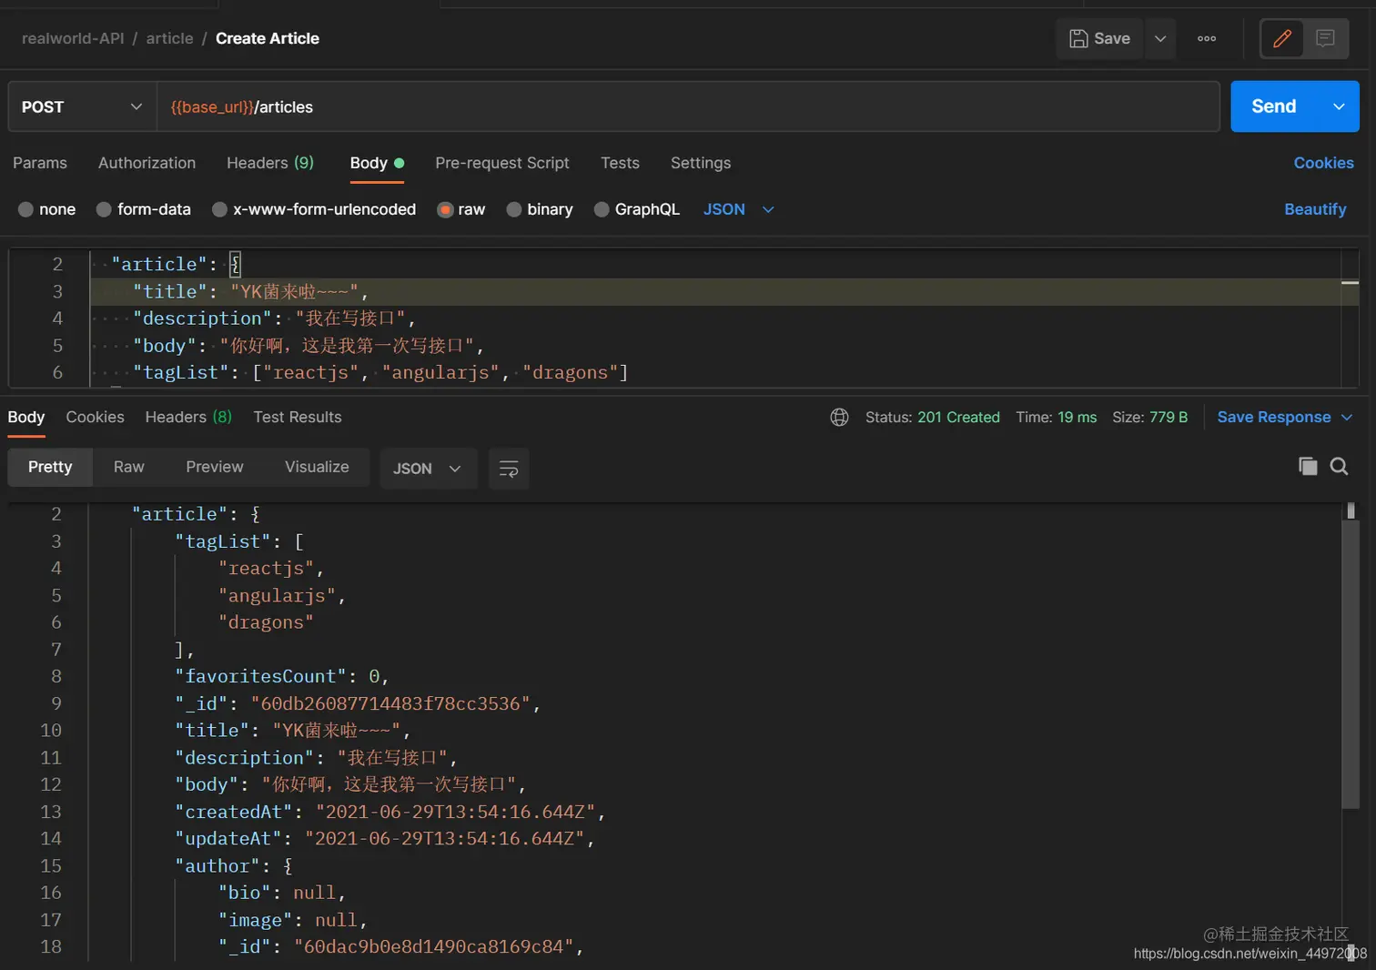Click the "reactjs" response tag line

271,568
